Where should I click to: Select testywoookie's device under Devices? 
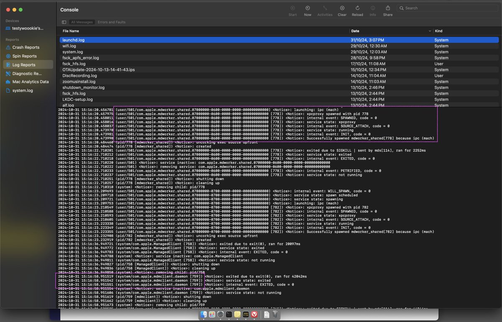[29, 28]
